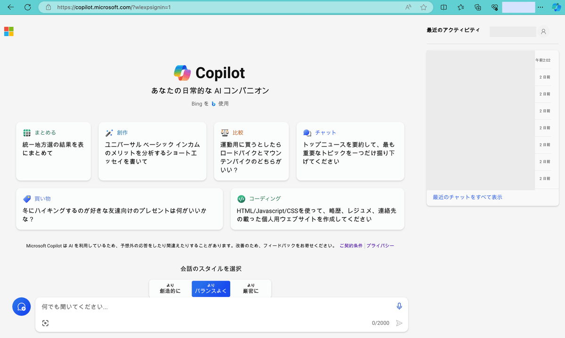Click the Copilot rainbow logo
The height and width of the screenshot is (338, 565).
[x=182, y=73]
